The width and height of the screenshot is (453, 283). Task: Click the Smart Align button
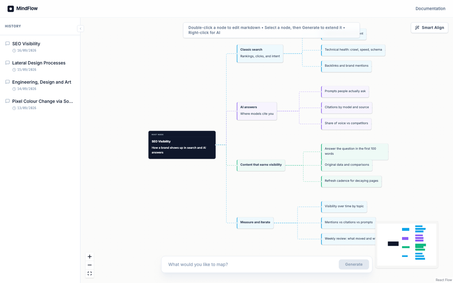coord(430,28)
